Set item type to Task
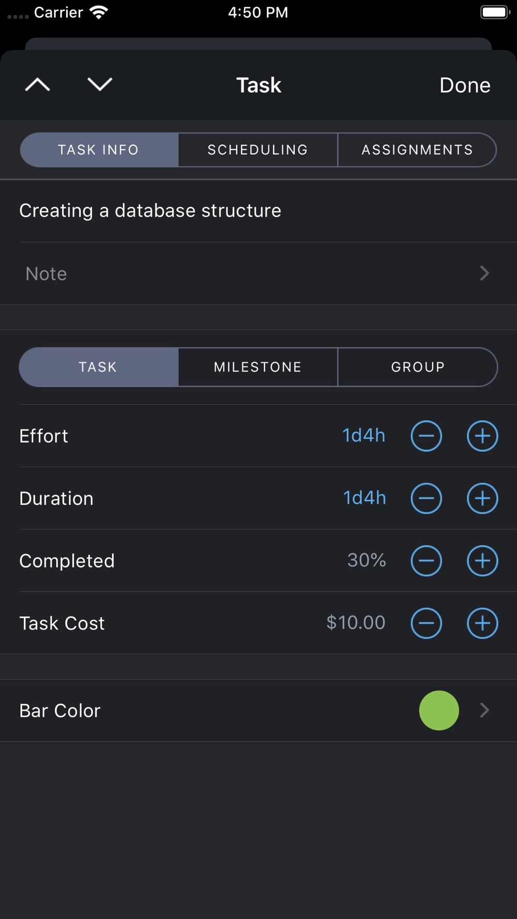 click(98, 367)
